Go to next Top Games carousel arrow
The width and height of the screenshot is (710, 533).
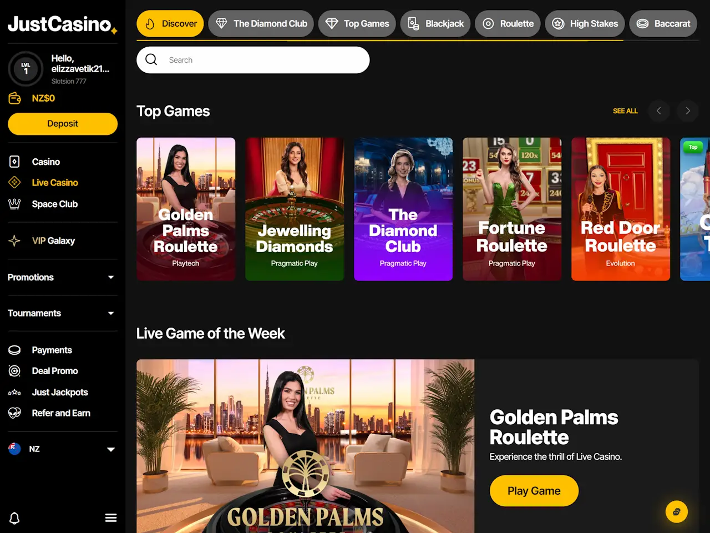point(688,110)
